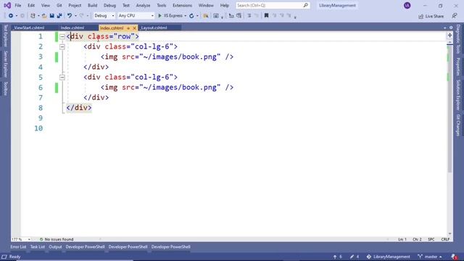
Task: Click the browser refresh icon beside IIS Express
Action: tap(191, 16)
